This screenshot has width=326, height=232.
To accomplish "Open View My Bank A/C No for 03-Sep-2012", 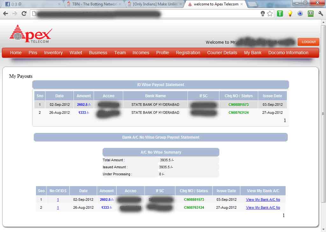I will click(263, 199).
